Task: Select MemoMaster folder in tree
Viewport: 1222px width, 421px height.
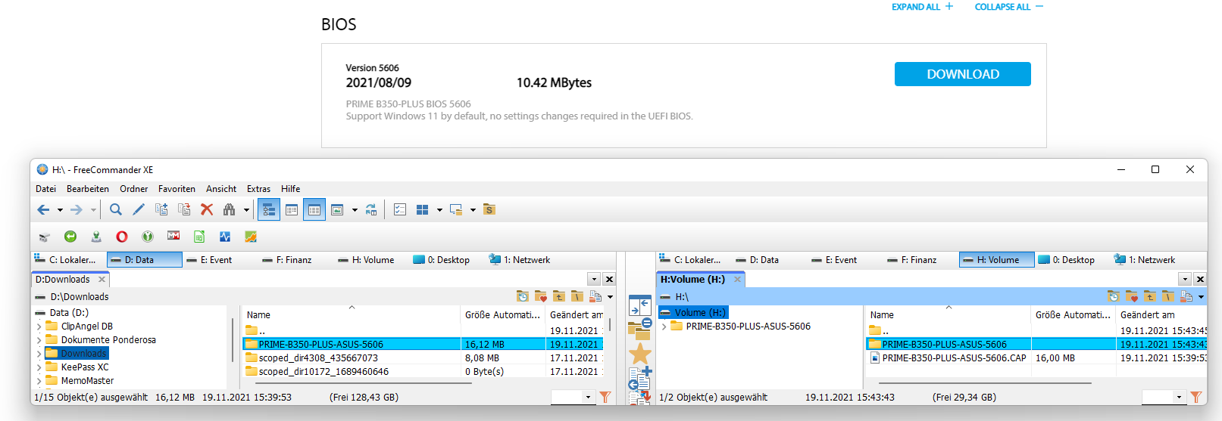Action: tap(87, 381)
